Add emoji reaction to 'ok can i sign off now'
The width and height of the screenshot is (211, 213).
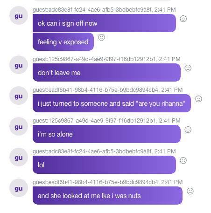(x=183, y=19)
